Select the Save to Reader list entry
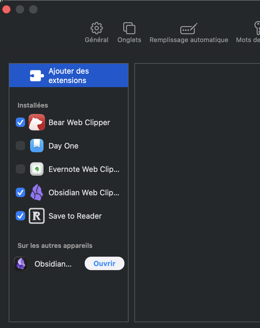 pos(75,216)
